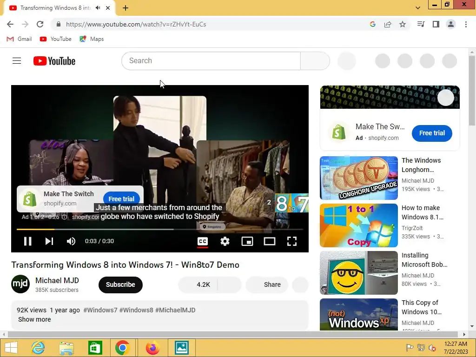This screenshot has height=357, width=476.
Task: Open How to make Windows 8.1 thumbnail
Action: click(x=359, y=225)
